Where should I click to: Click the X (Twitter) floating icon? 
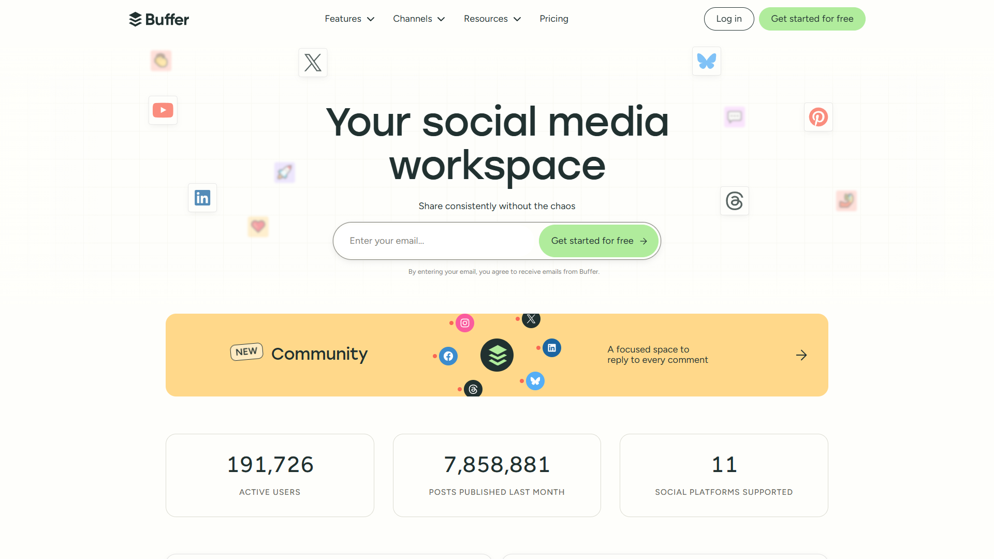pyautogui.click(x=313, y=62)
